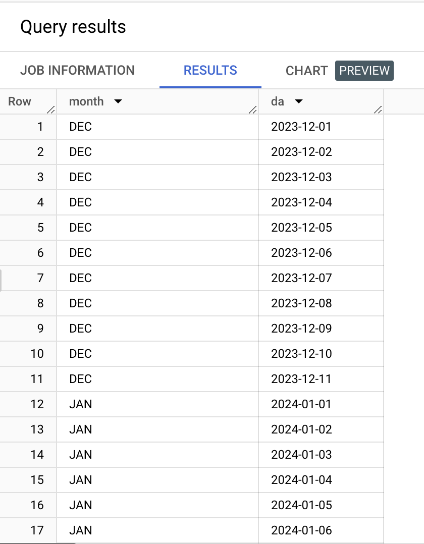This screenshot has height=544, width=424.
Task: Click the left edge panel handle
Action: (x=1, y=280)
